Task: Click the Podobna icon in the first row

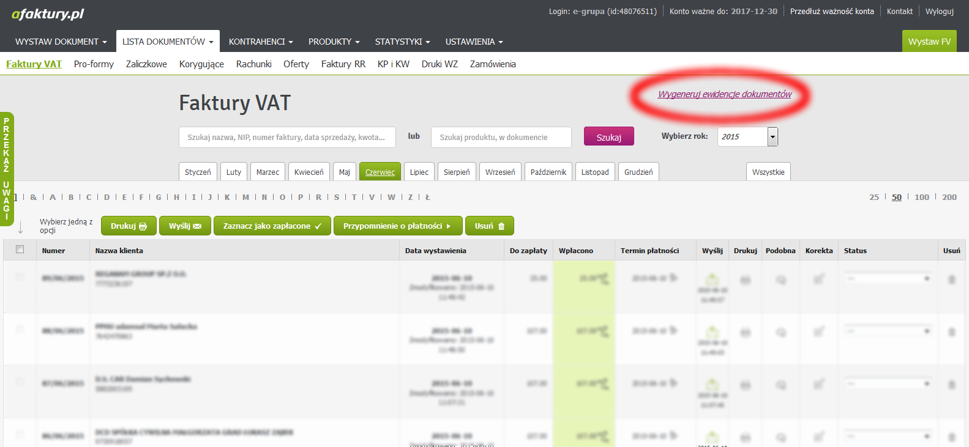Action: tap(780, 279)
